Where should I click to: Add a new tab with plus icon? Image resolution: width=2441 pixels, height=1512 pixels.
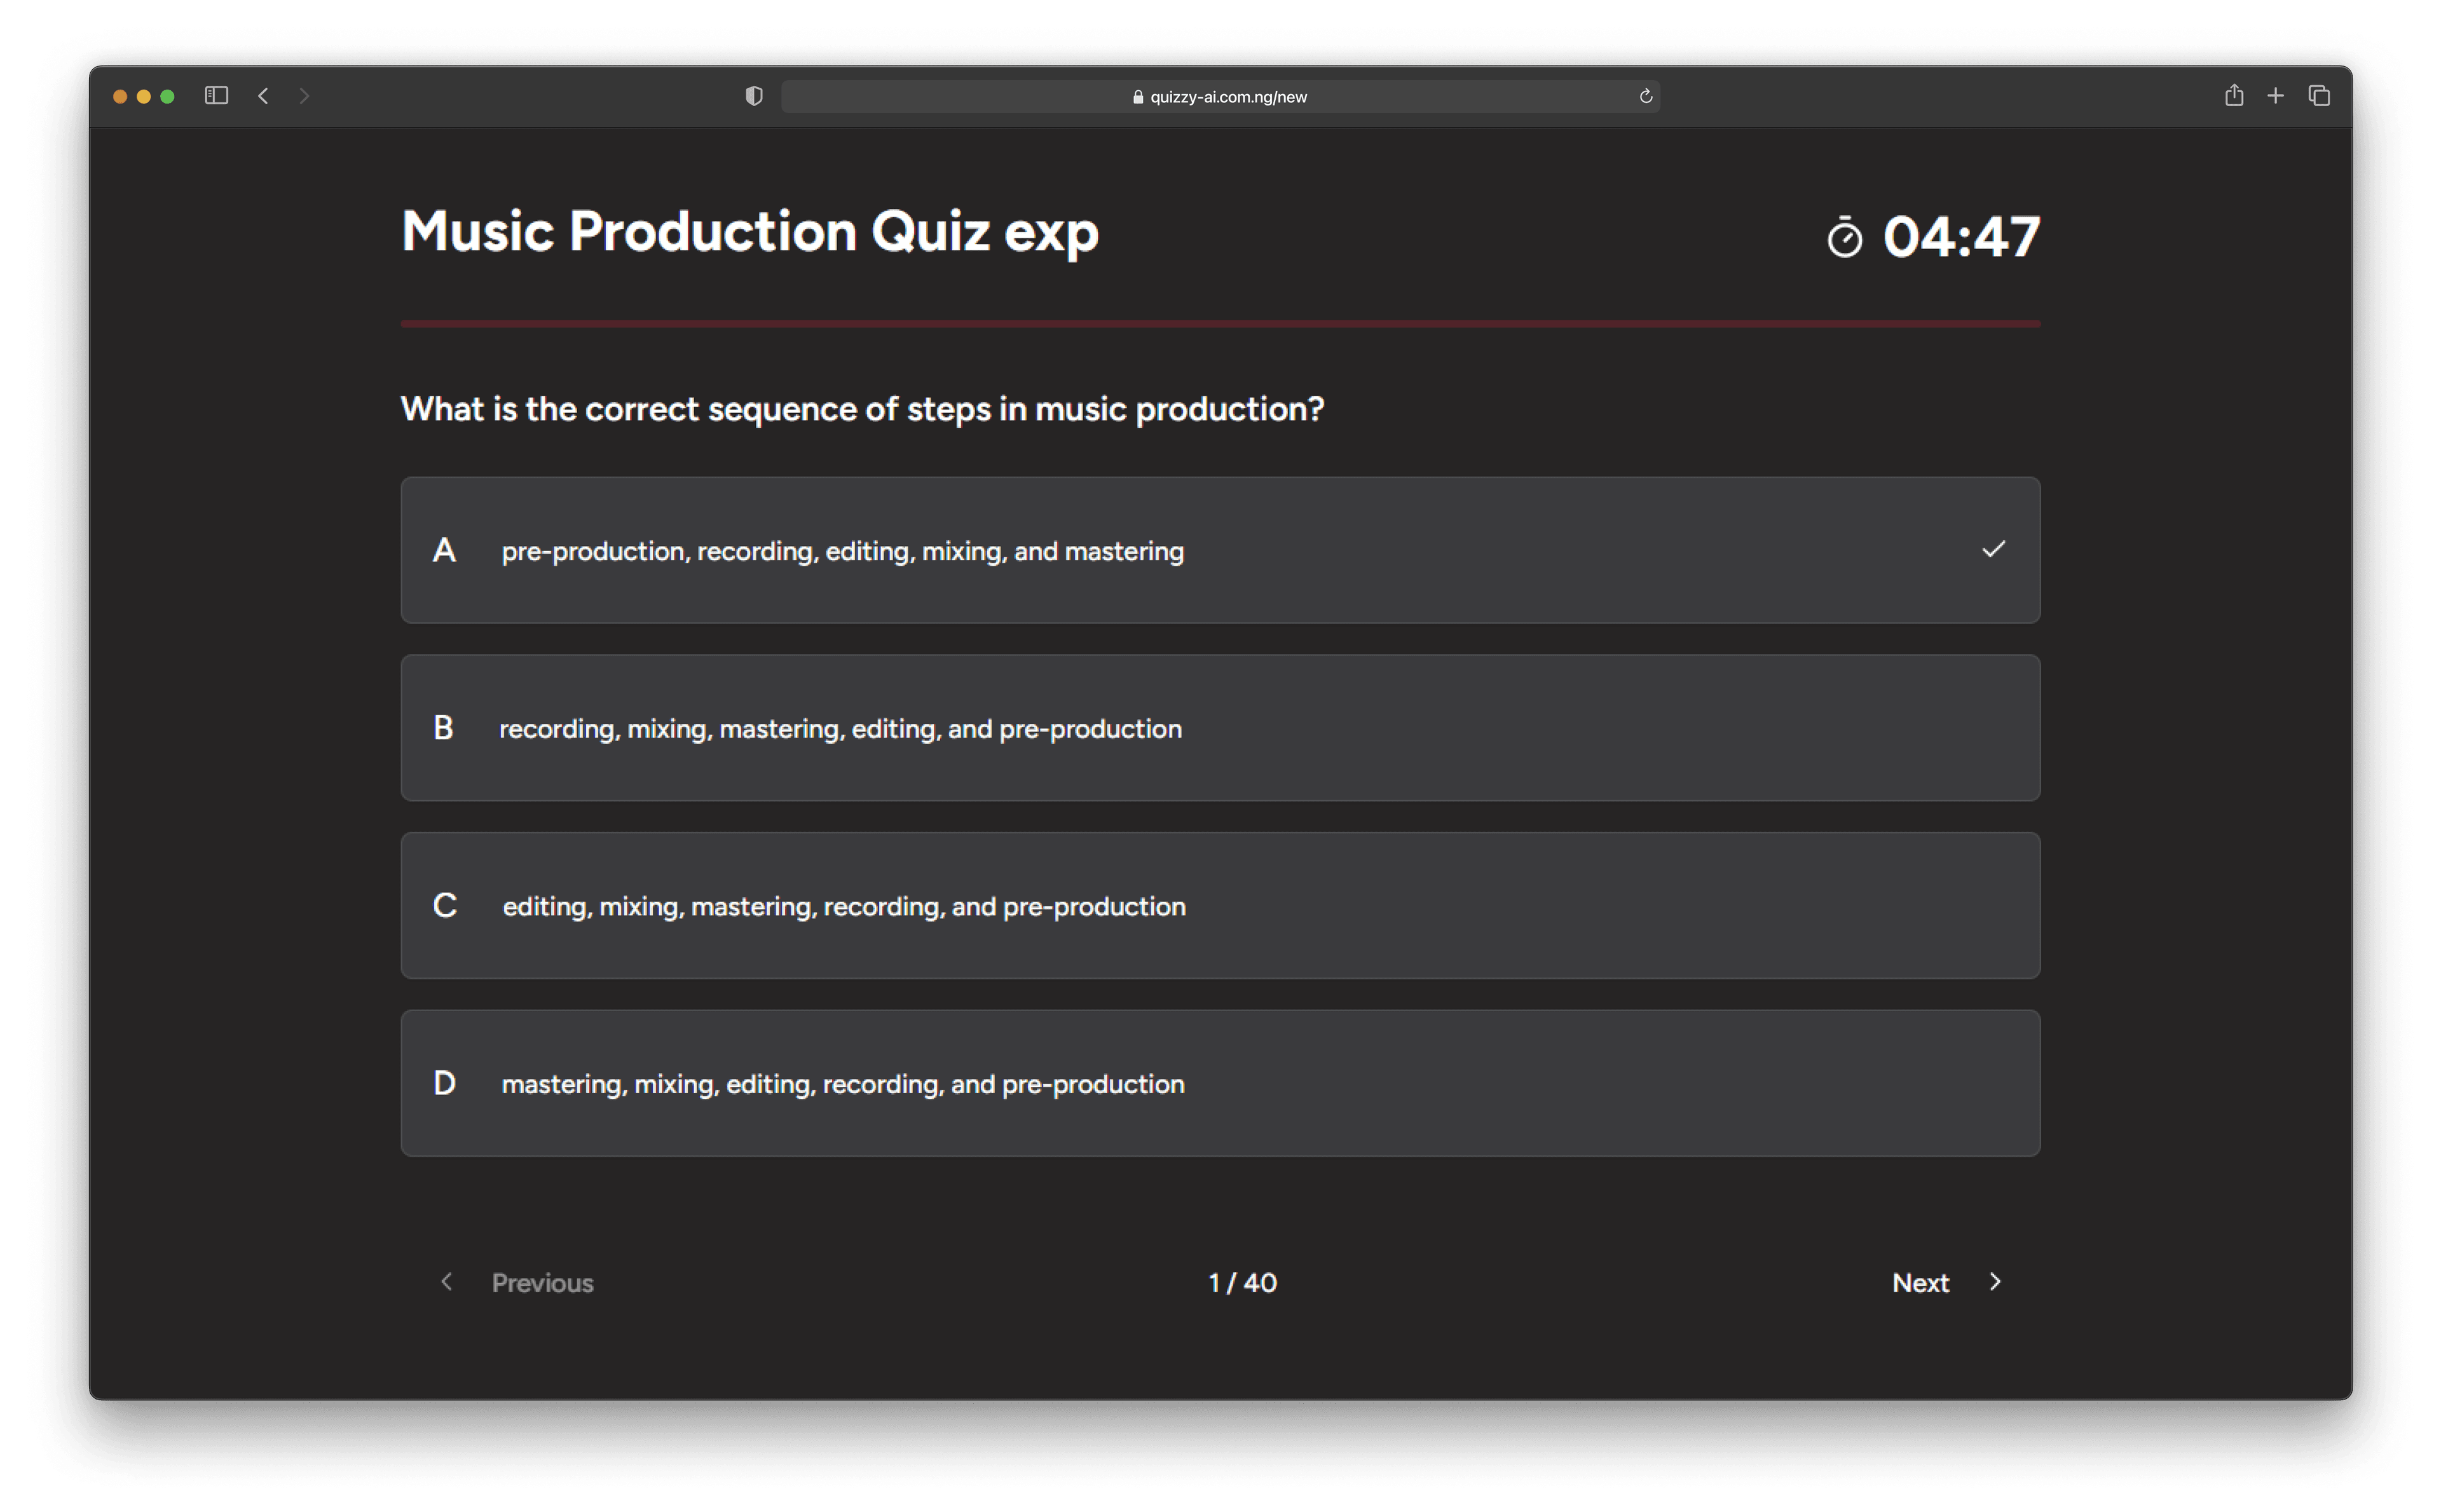pyautogui.click(x=2275, y=96)
